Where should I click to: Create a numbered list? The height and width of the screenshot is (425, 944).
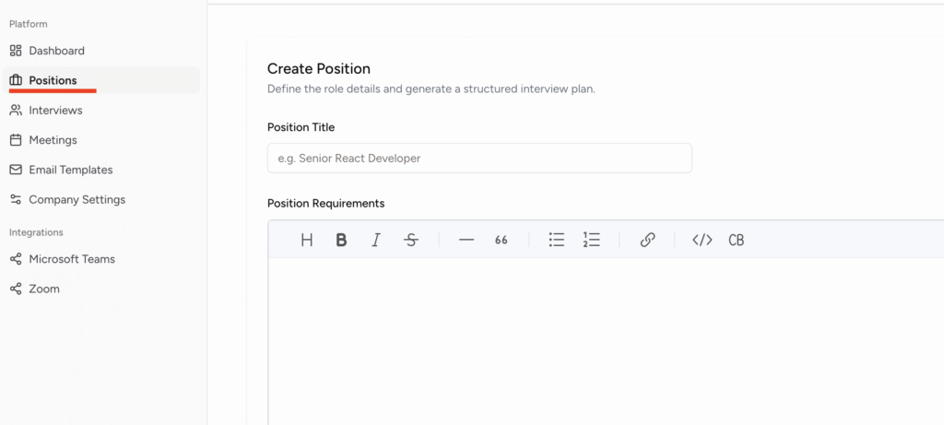tap(592, 240)
